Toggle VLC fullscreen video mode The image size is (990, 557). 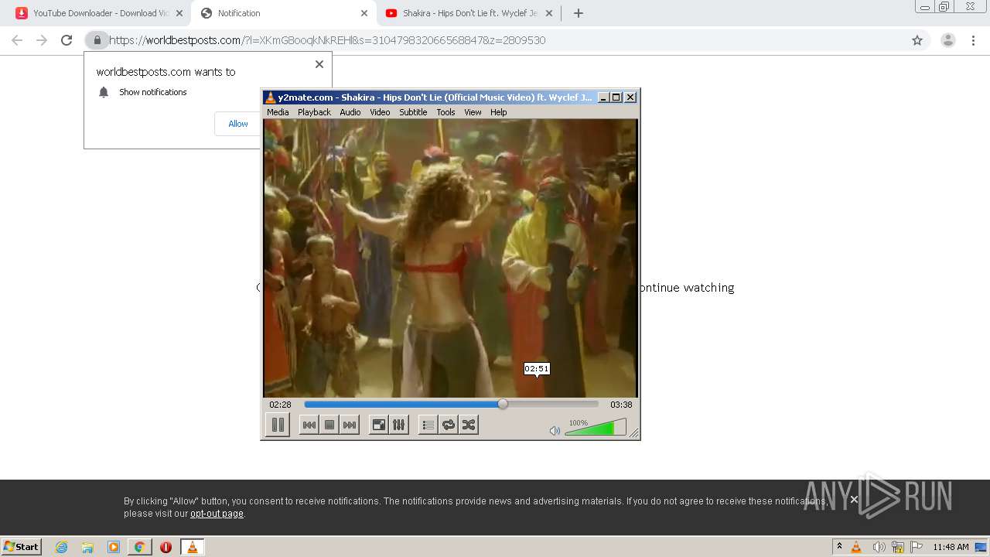tap(378, 425)
